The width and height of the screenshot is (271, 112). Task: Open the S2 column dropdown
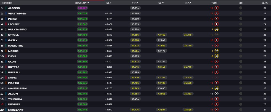point(163,3)
